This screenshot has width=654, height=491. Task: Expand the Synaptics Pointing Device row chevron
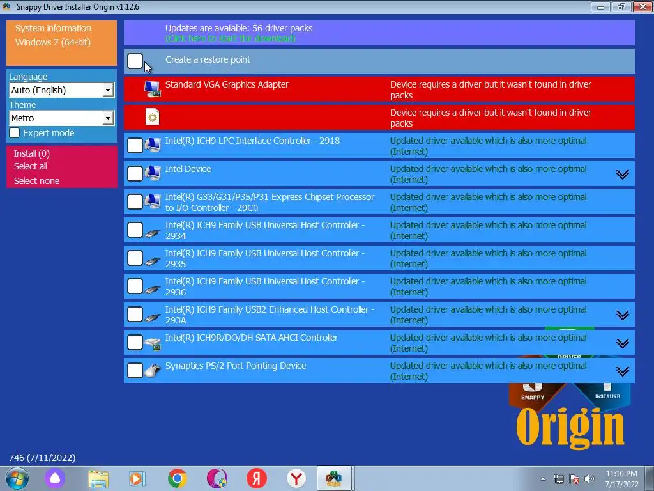[x=622, y=371]
